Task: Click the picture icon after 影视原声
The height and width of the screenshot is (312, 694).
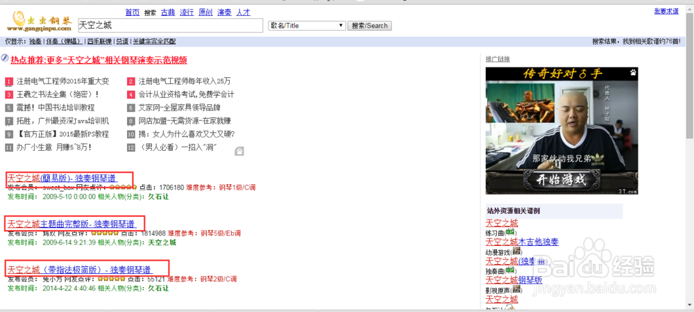Action: tap(516, 289)
